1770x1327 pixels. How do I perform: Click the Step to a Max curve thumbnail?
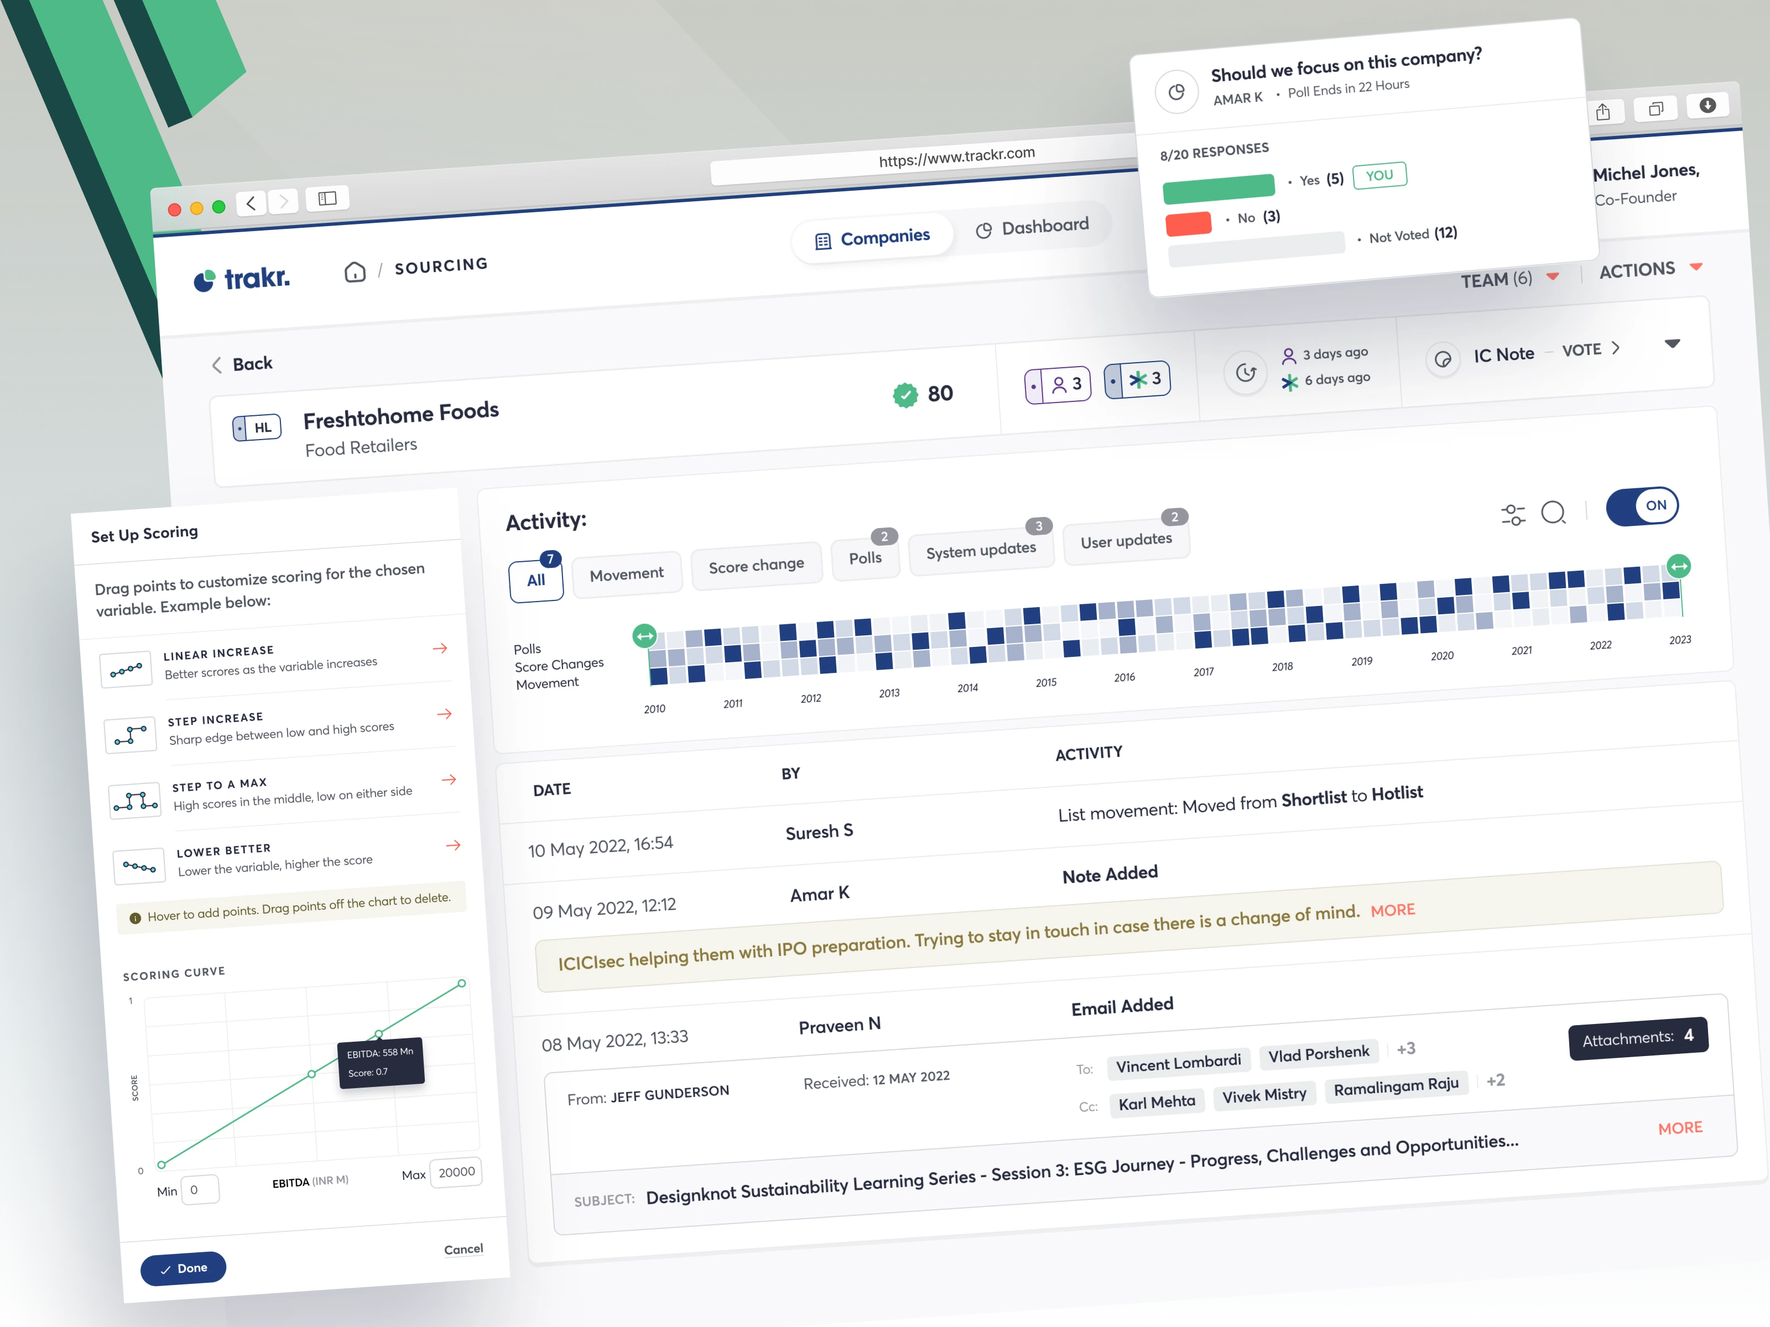tap(135, 800)
